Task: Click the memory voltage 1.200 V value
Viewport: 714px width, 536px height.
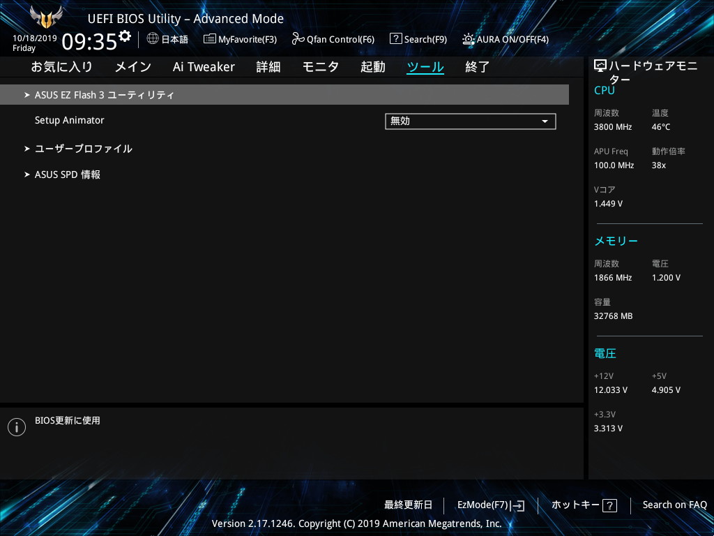Action: (666, 278)
